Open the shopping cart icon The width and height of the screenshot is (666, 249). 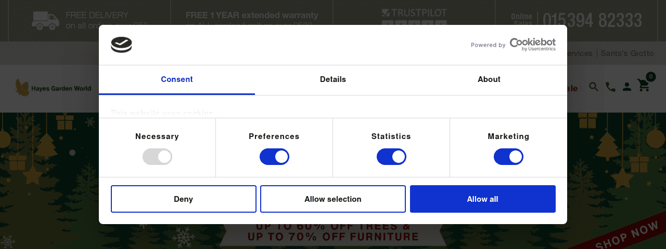tap(644, 86)
